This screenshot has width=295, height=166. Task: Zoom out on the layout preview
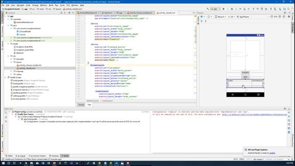pyautogui.click(x=271, y=17)
